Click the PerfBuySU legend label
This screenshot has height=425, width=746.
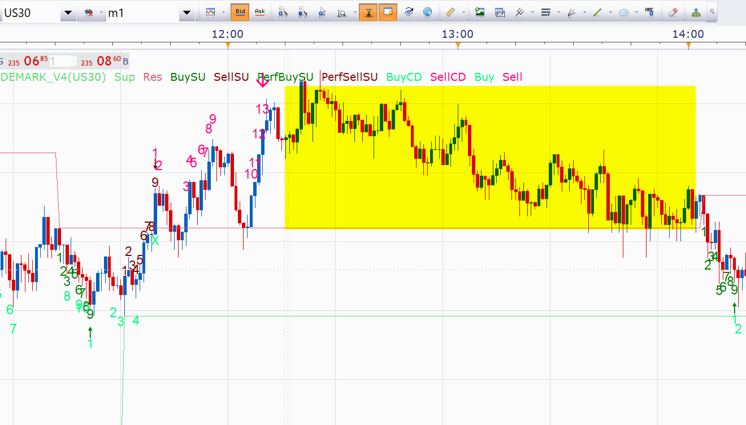pyautogui.click(x=285, y=77)
